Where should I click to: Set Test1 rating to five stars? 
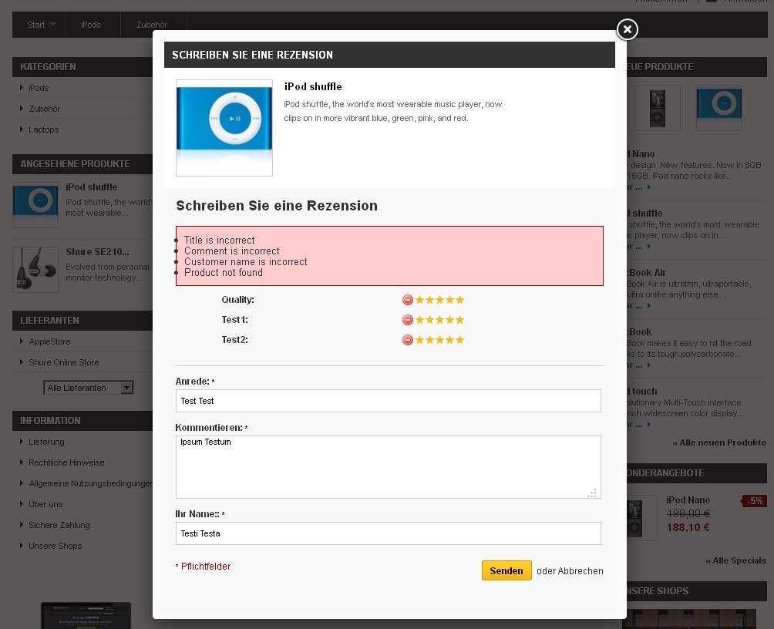[459, 320]
